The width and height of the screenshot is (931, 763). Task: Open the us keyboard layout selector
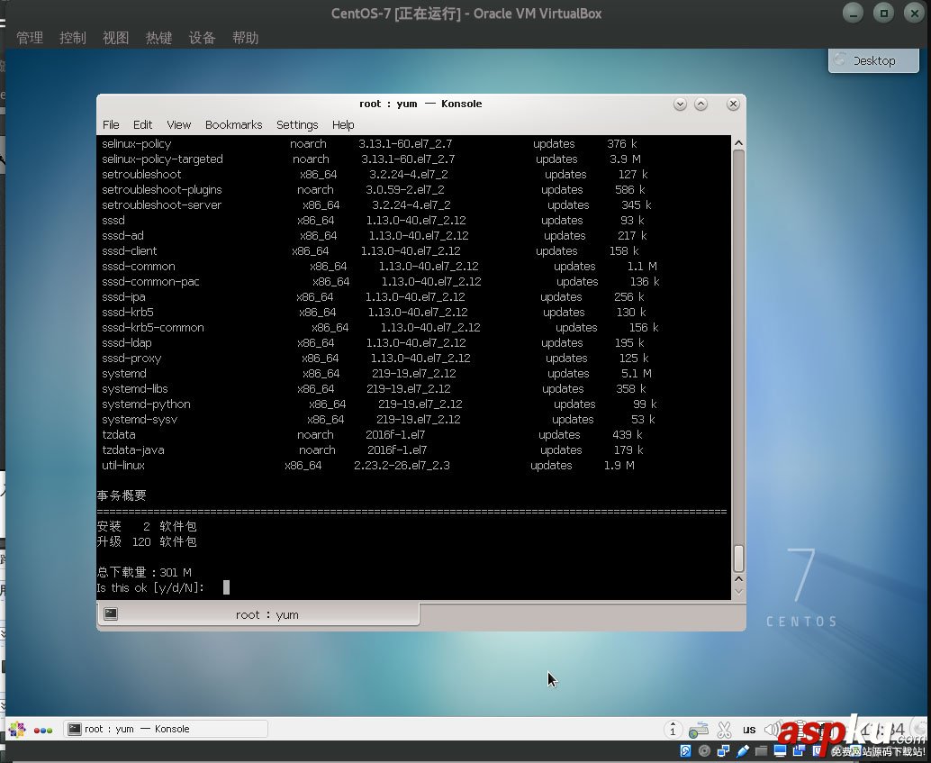coord(749,730)
